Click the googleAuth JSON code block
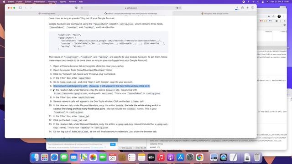 (109, 42)
